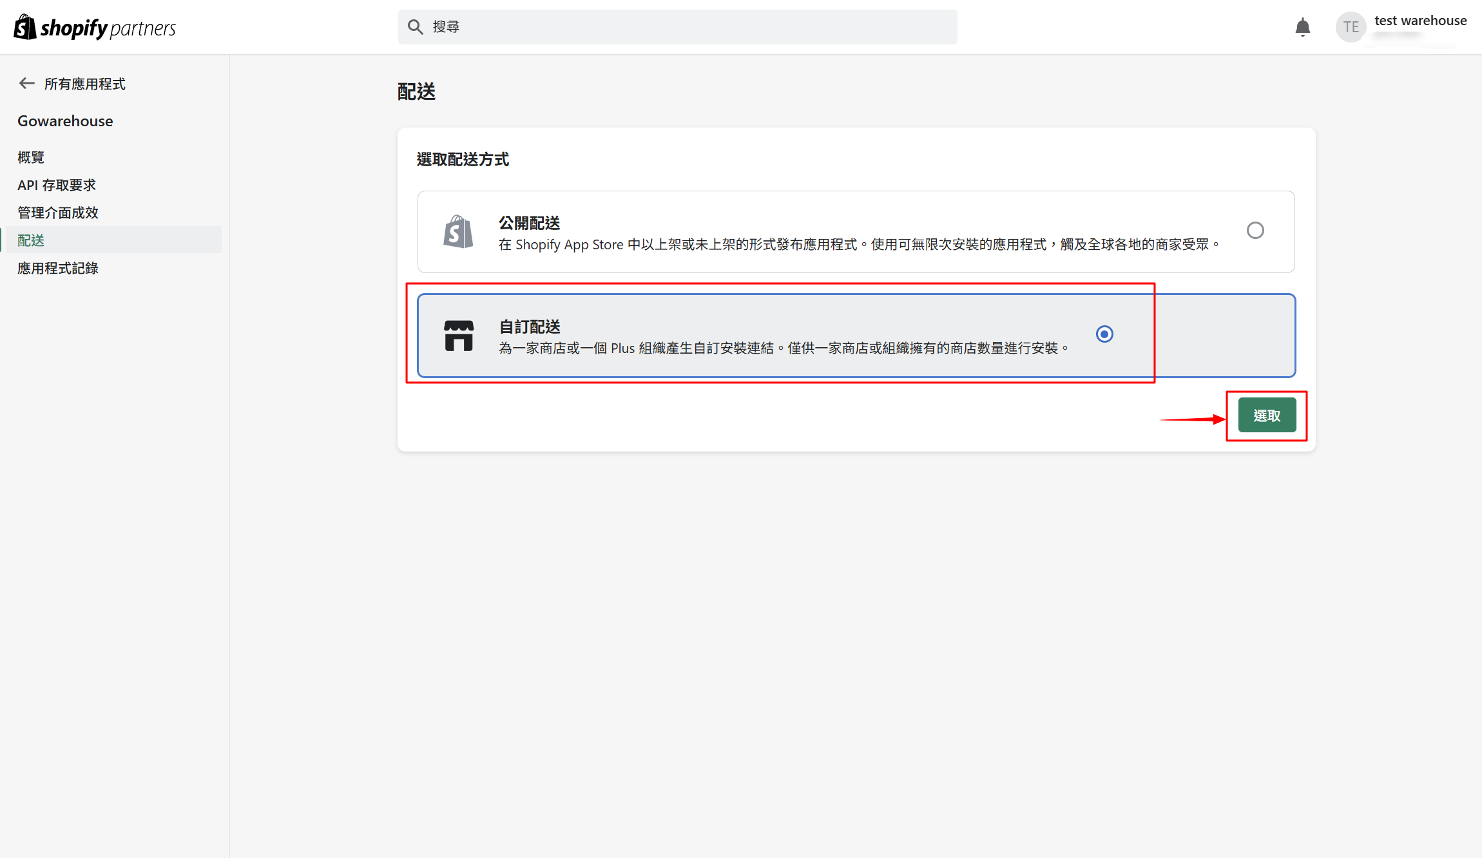
Task: Click the Shopify bag icon for 公開配送
Action: point(458,232)
